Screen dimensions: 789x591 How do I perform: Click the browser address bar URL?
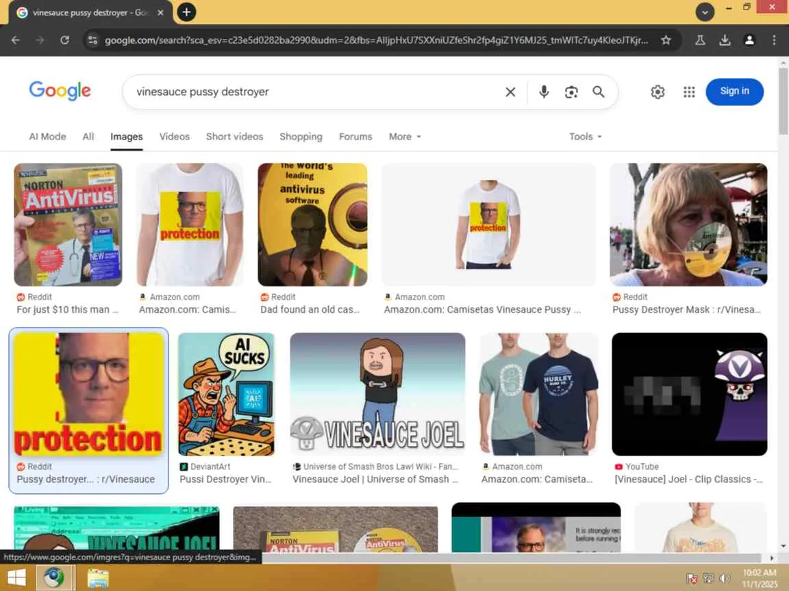pyautogui.click(x=377, y=40)
